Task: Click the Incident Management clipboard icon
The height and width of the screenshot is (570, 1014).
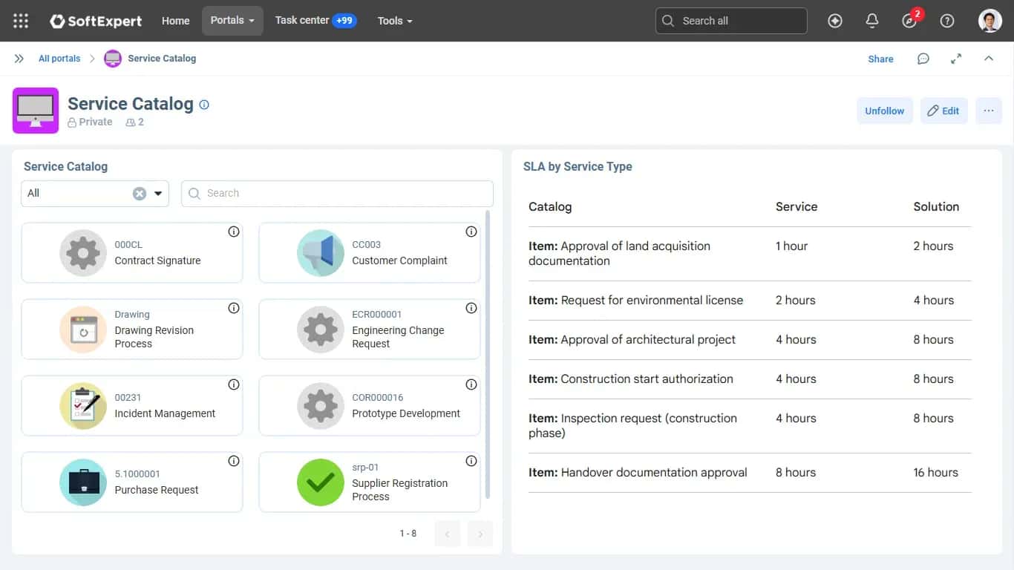Action: pyautogui.click(x=83, y=406)
